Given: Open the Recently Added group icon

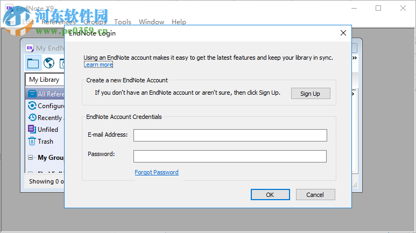Looking at the screenshot, I should tap(32, 118).
